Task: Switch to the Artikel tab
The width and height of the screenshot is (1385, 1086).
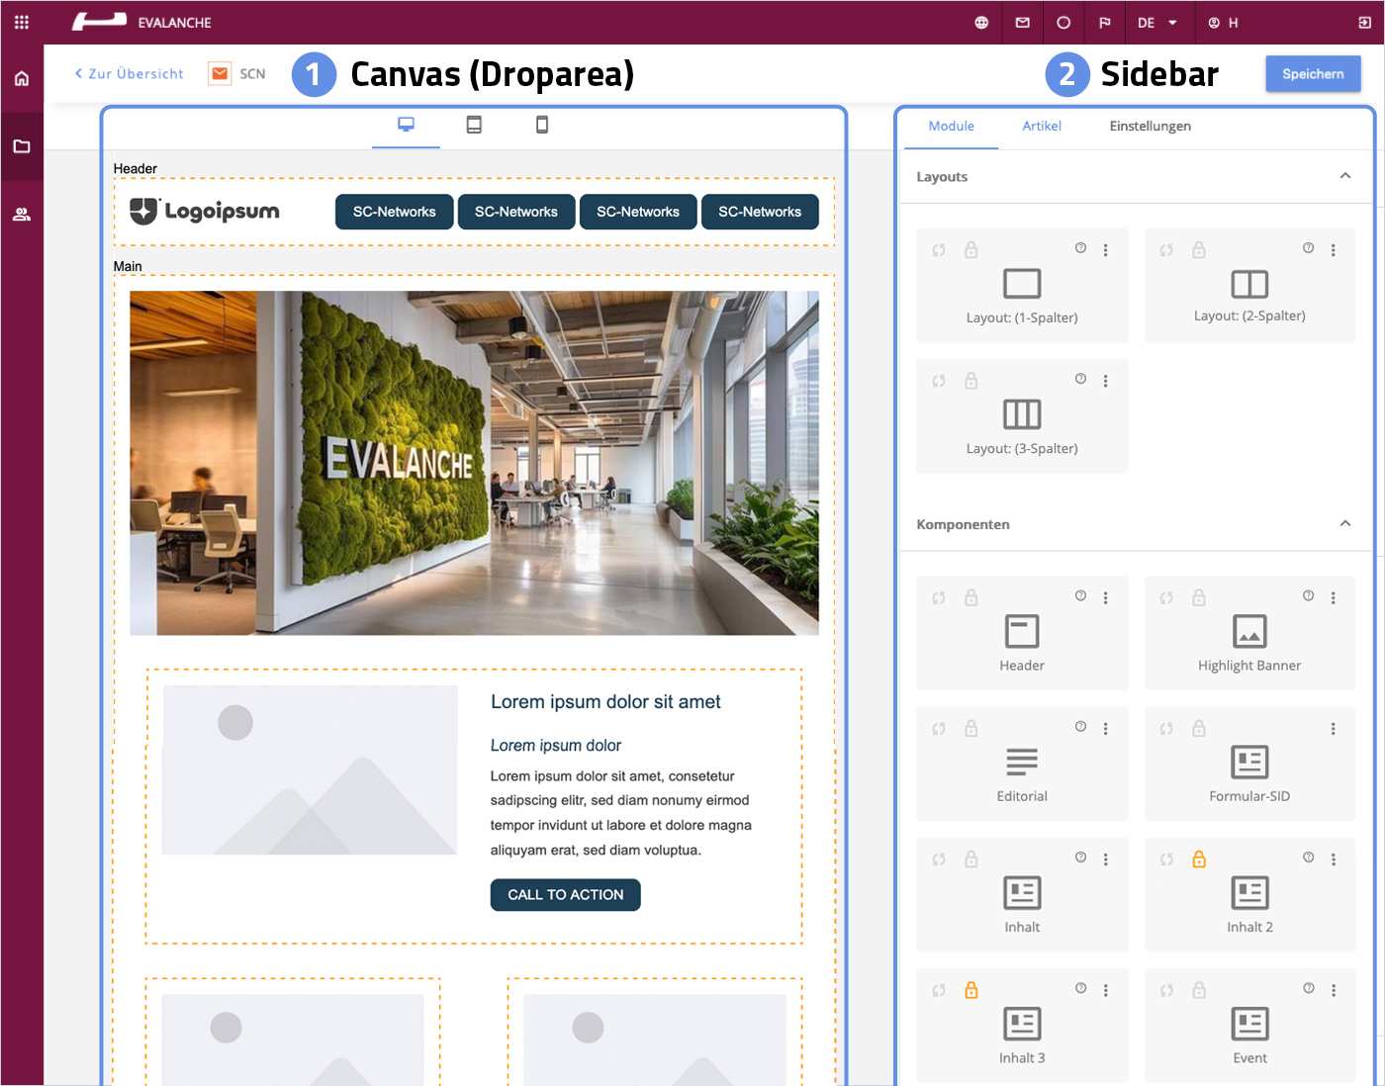Action: (1042, 126)
